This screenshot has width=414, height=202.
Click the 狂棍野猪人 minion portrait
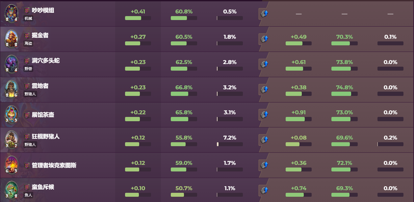tap(11, 140)
